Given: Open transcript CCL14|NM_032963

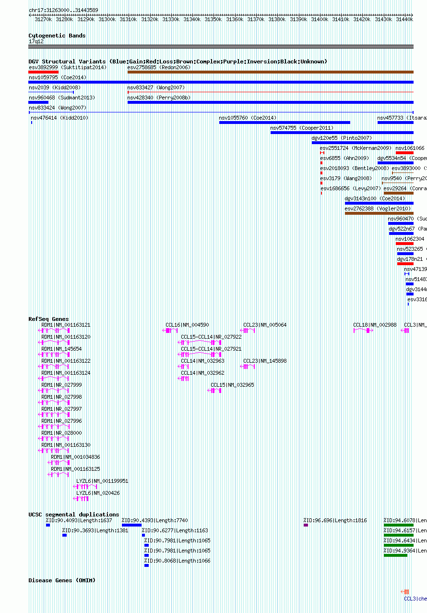Looking at the screenshot, I should click(202, 361).
